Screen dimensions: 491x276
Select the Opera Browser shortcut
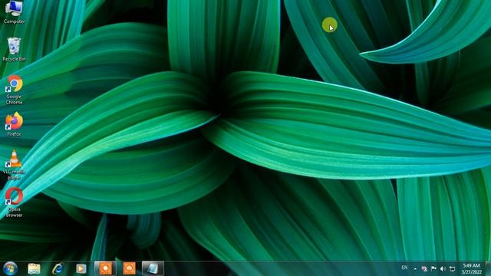pyautogui.click(x=14, y=202)
